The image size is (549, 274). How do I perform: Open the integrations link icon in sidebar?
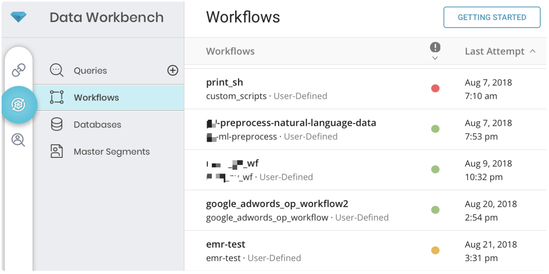pyautogui.click(x=18, y=70)
